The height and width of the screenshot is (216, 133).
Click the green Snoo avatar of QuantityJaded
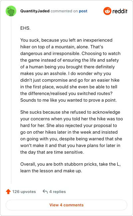point(11,11)
